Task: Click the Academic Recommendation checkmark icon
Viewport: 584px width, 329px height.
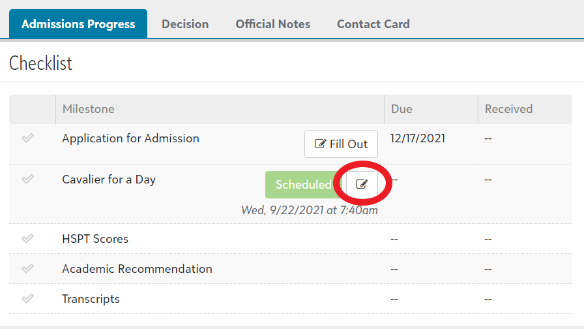Action: coord(27,269)
